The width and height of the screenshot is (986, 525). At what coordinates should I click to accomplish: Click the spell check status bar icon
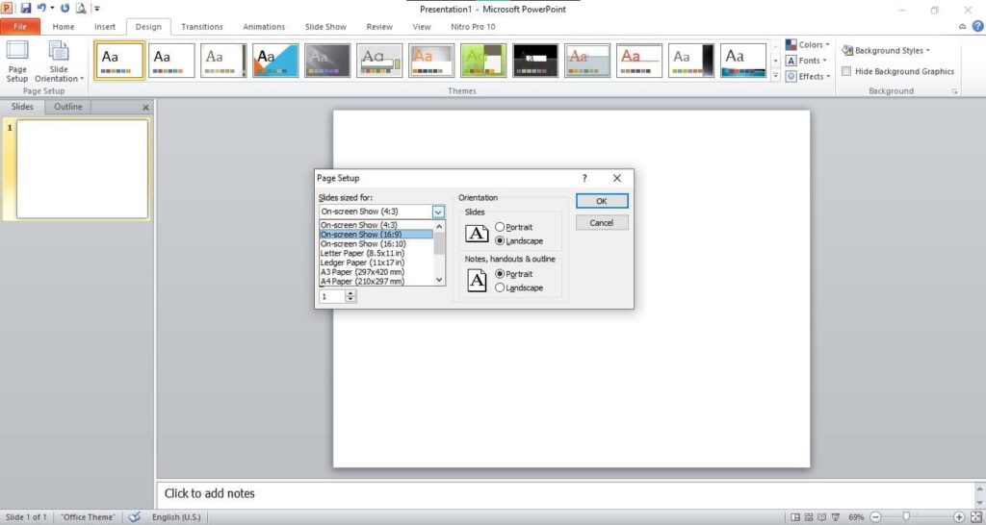135,517
